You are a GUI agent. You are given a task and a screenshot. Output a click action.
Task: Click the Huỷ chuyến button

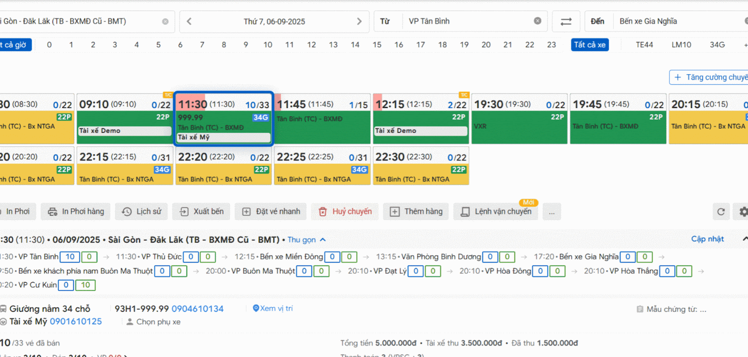346,212
